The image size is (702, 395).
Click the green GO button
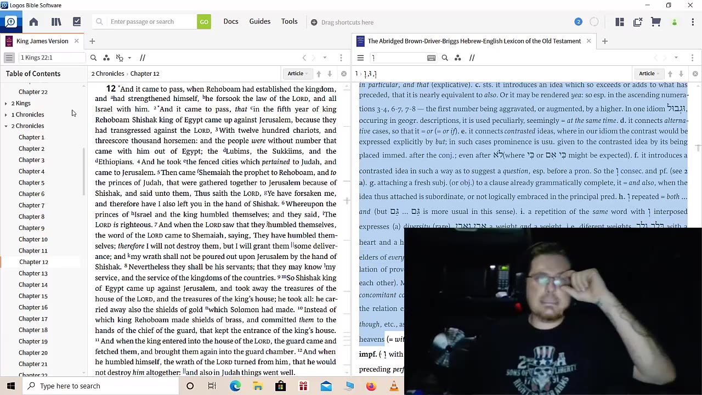(204, 22)
